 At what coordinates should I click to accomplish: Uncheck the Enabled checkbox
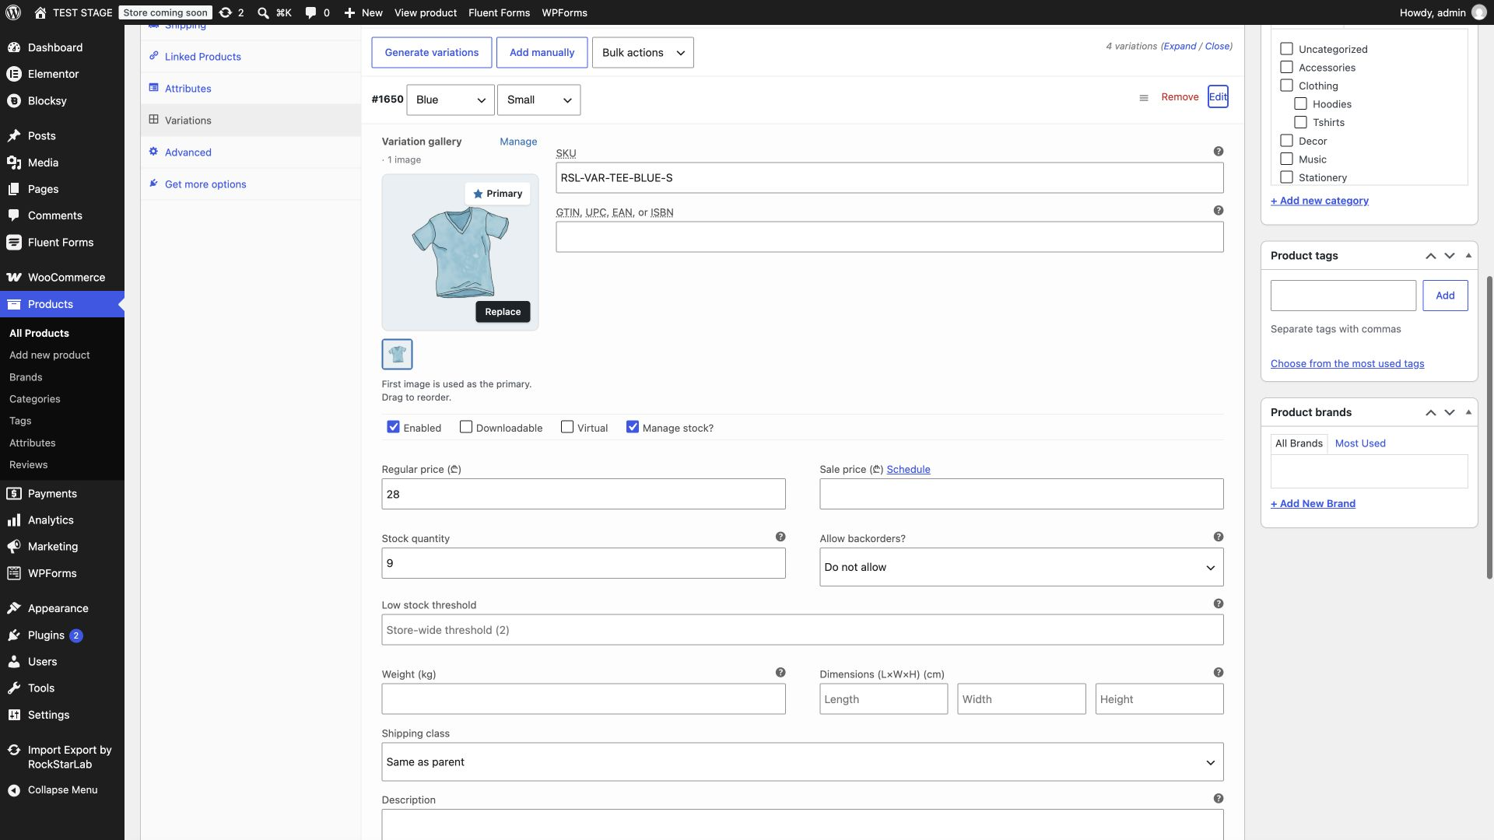tap(393, 427)
